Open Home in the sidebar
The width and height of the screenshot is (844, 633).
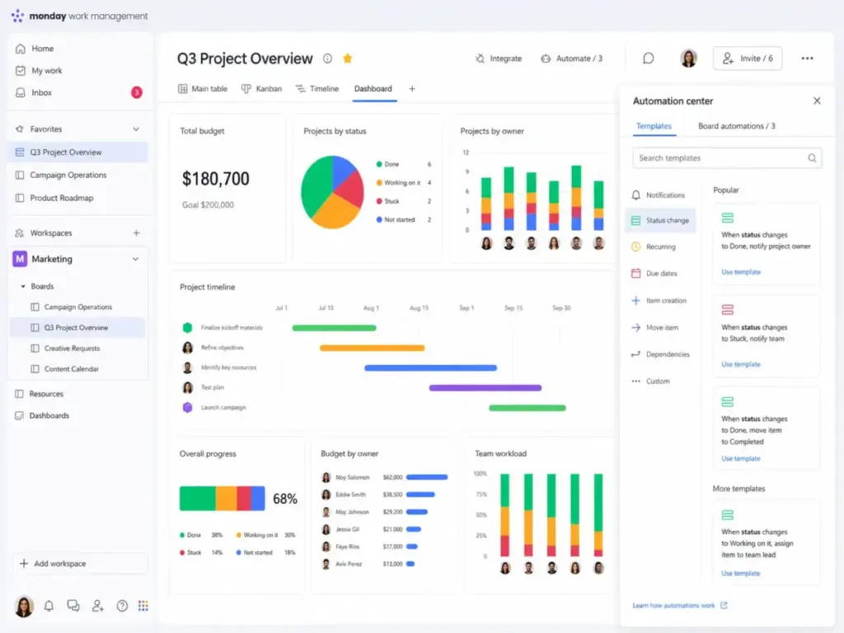[x=35, y=49]
